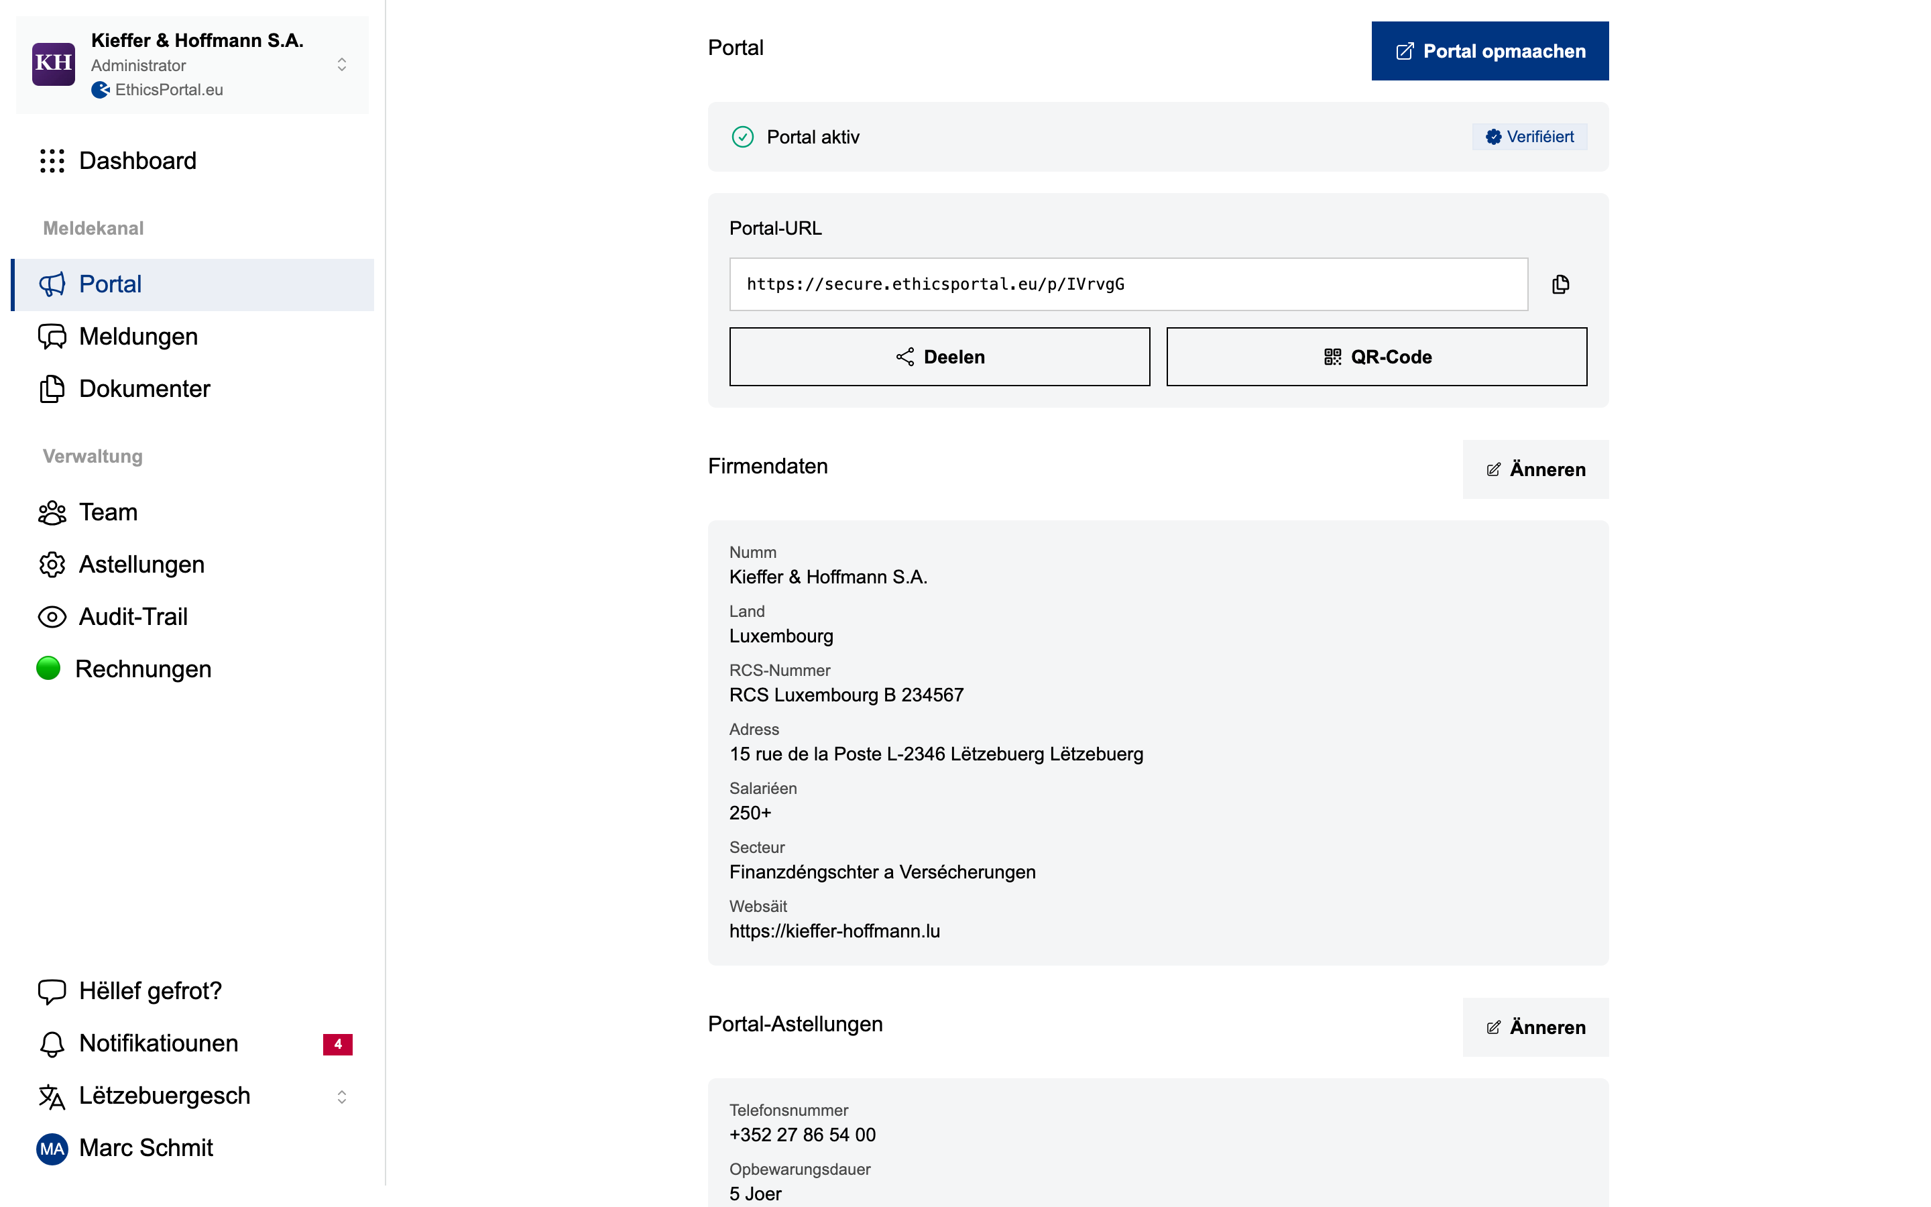1931x1207 pixels.
Task: Click the Luxembourg country value
Action: click(x=781, y=636)
